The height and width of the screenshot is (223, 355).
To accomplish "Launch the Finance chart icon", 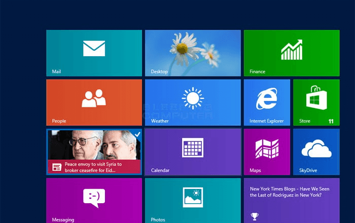I will [292, 50].
